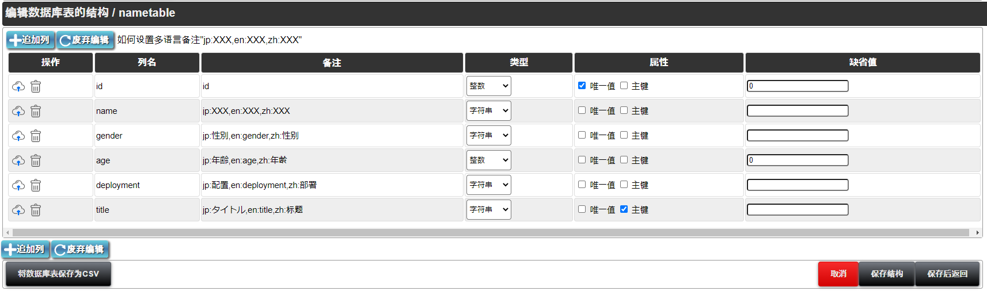Viewport: 987px width, 291px height.
Task: Click the upload cloud icon in id row
Action: (18, 86)
